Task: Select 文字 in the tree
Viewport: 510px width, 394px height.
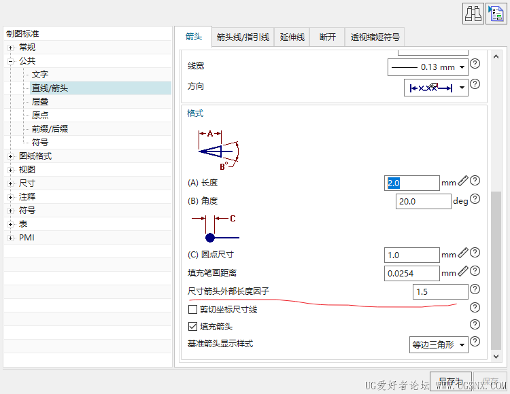Action: point(40,74)
